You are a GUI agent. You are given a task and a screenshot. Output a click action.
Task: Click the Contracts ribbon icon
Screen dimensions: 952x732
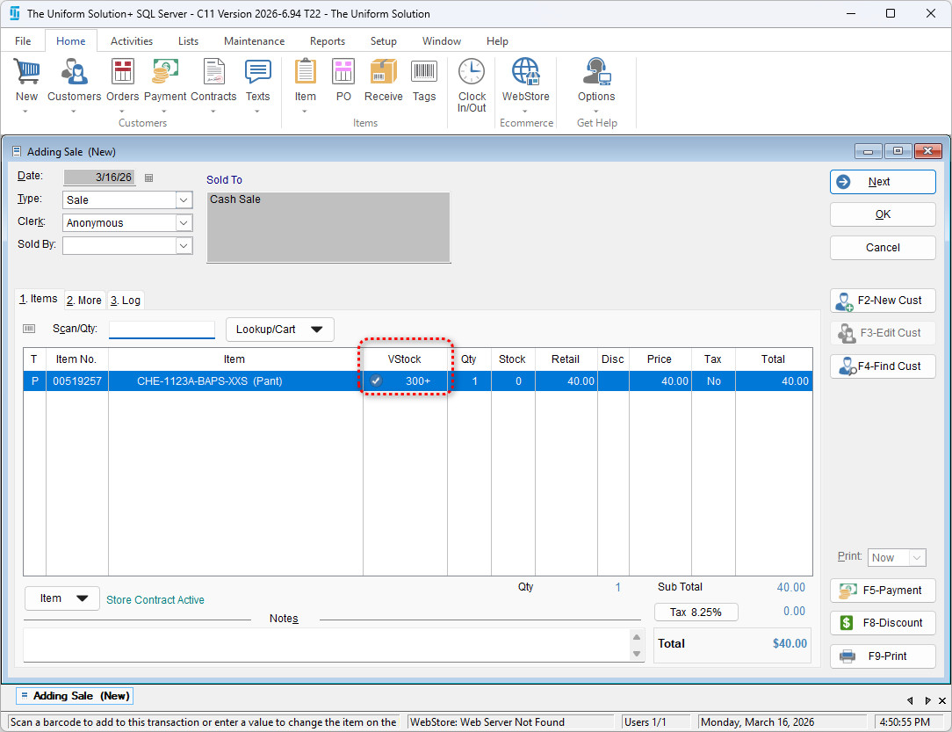click(213, 73)
